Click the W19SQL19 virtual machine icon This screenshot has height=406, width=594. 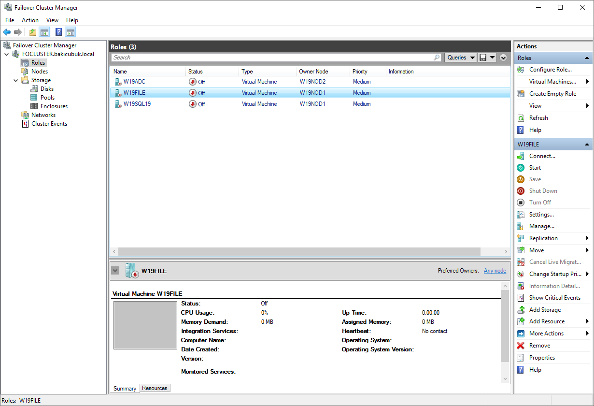pyautogui.click(x=117, y=104)
